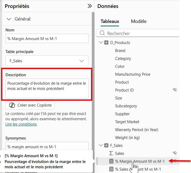Image resolution: width=191 pixels, height=173 pixels.
Task: Click the Copilot icon in Créer avec Copilote
Action: click(12, 105)
